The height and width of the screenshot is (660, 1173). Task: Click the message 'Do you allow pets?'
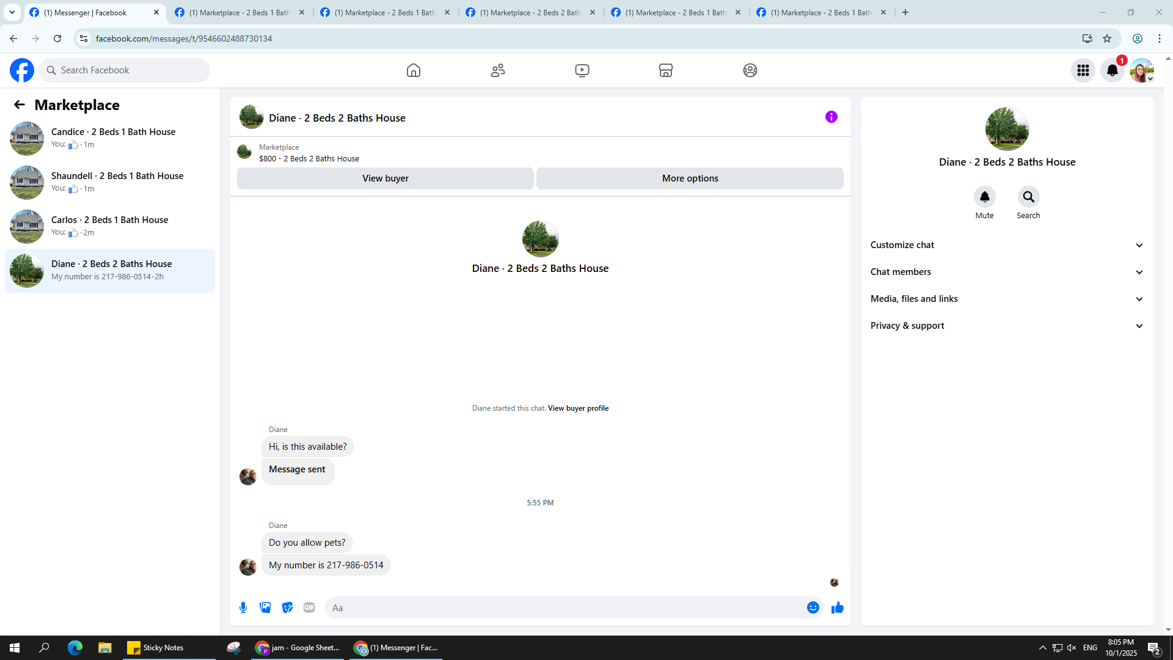coord(307,543)
